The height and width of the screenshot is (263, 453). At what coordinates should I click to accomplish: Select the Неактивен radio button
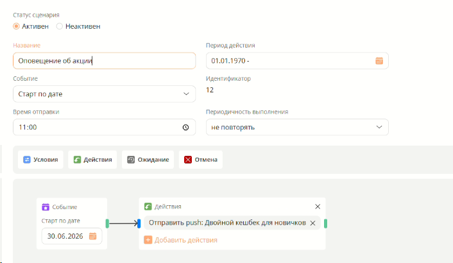59,26
